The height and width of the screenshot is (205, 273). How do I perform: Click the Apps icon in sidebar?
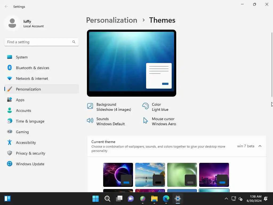pos(10,100)
